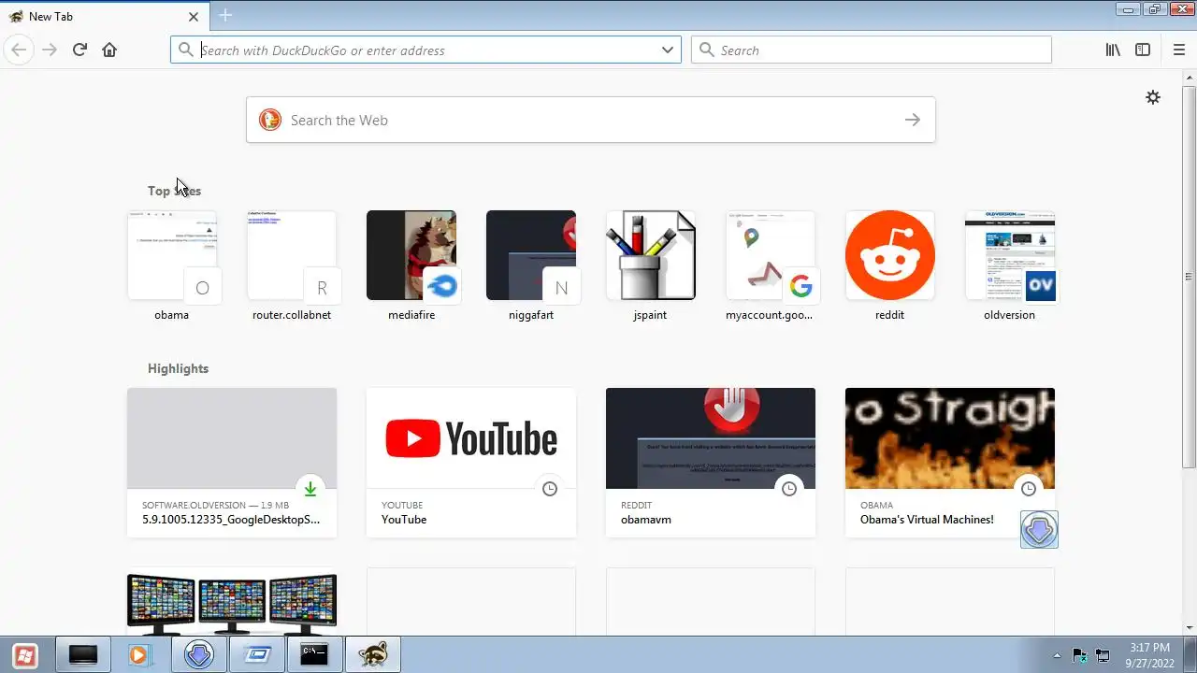Open new tab customization gear
The height and width of the screenshot is (673, 1197).
coord(1153,97)
